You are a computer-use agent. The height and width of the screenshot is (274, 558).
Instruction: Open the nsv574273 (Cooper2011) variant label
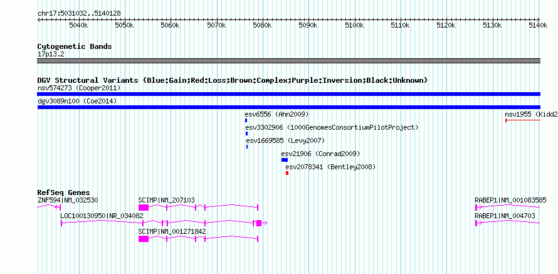pos(79,88)
